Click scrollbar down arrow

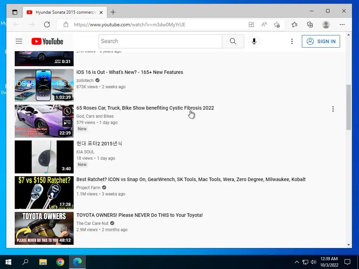point(348,245)
